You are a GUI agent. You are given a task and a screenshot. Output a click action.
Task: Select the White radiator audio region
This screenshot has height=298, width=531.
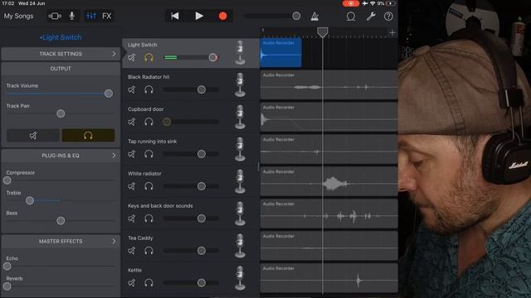(329, 181)
